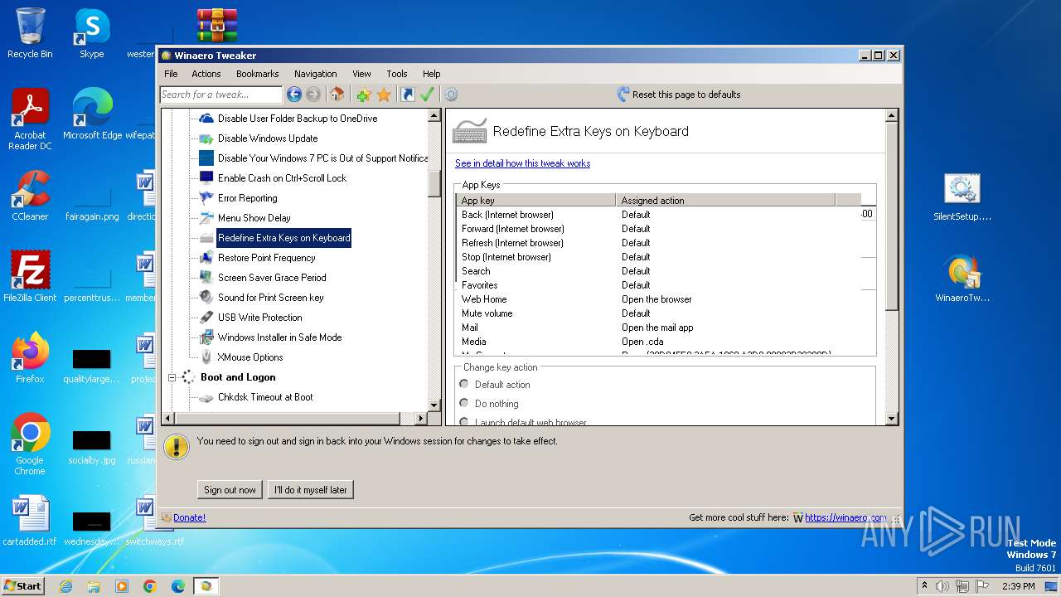Add this page to bookmarks (star with plus)
The image size is (1061, 597).
pyautogui.click(x=363, y=95)
